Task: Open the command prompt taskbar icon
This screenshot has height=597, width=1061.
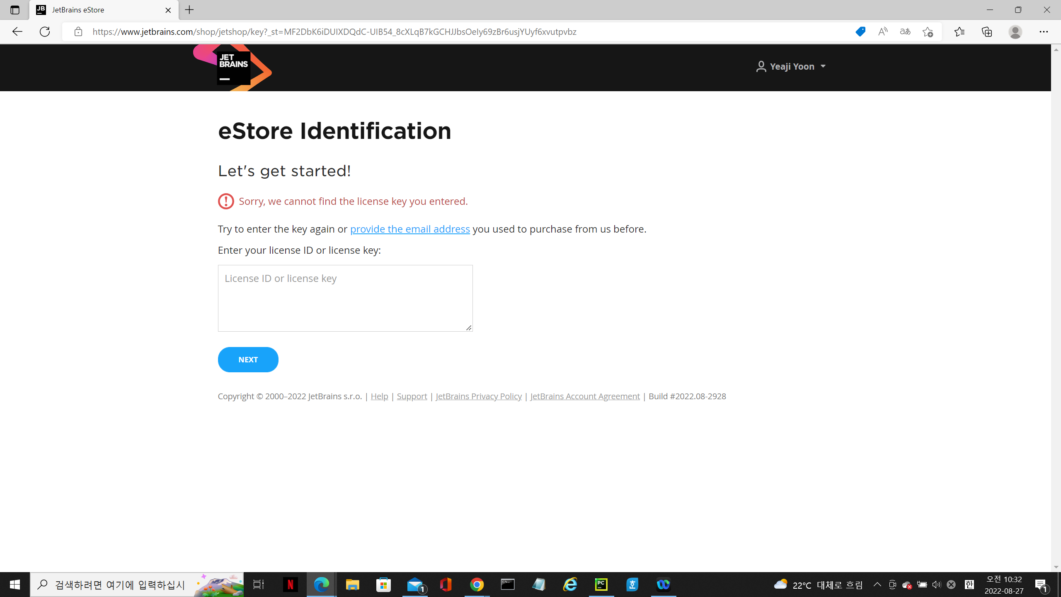Action: pyautogui.click(x=508, y=585)
